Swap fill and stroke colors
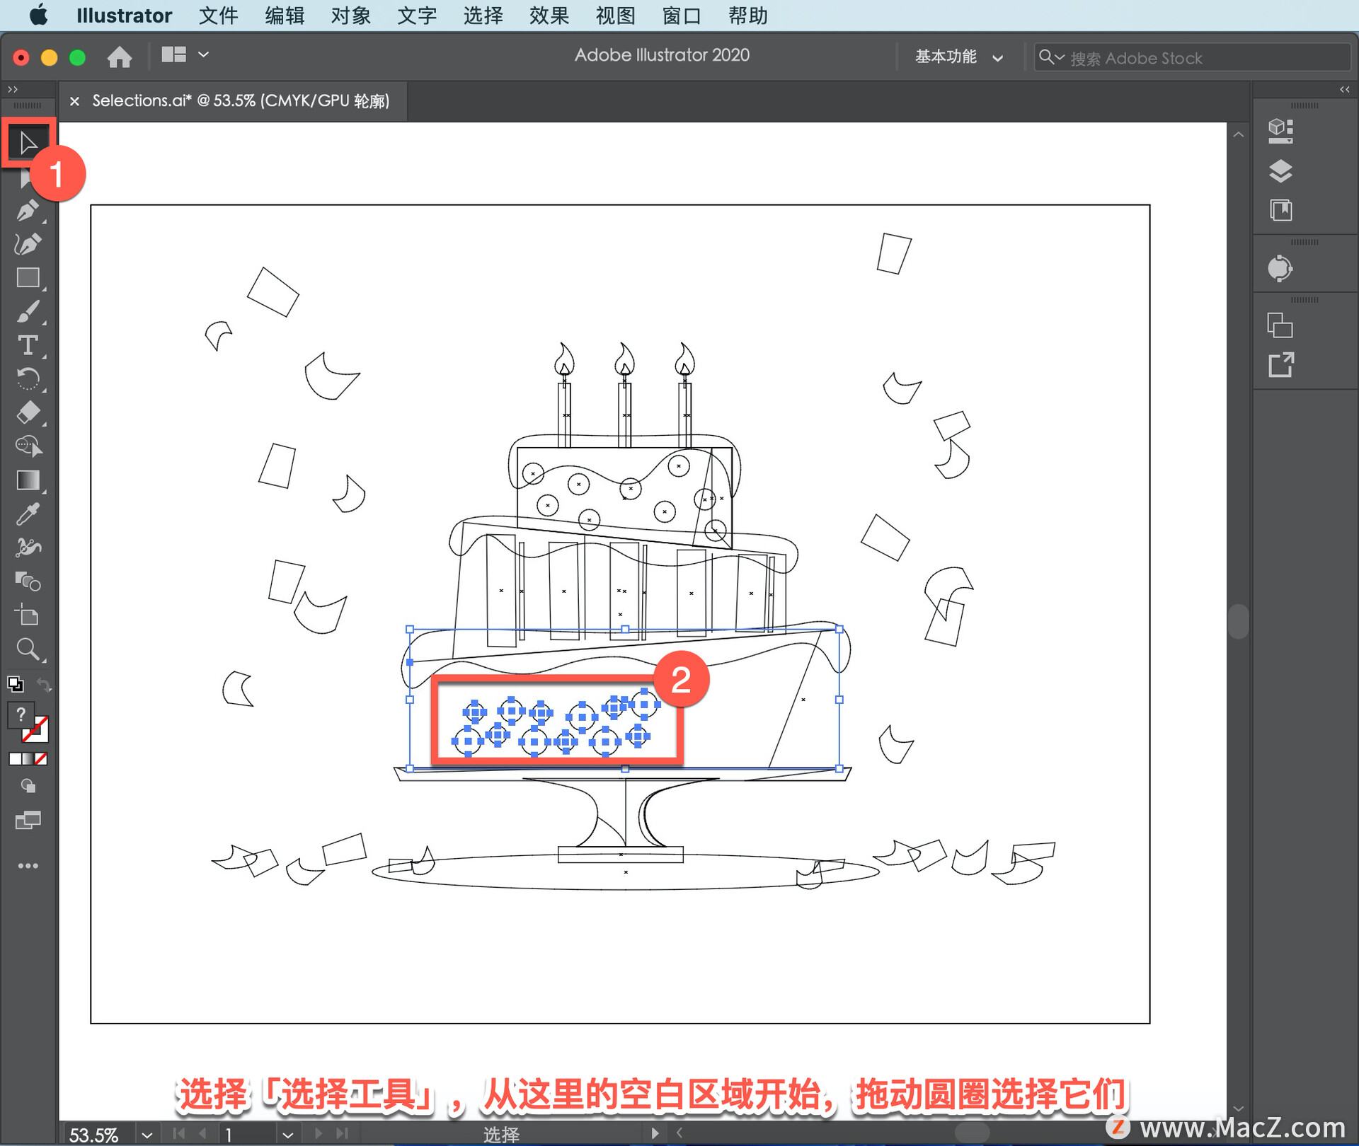 43,684
